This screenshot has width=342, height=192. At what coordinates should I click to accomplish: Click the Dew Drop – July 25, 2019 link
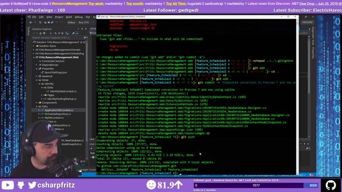(321, 4)
